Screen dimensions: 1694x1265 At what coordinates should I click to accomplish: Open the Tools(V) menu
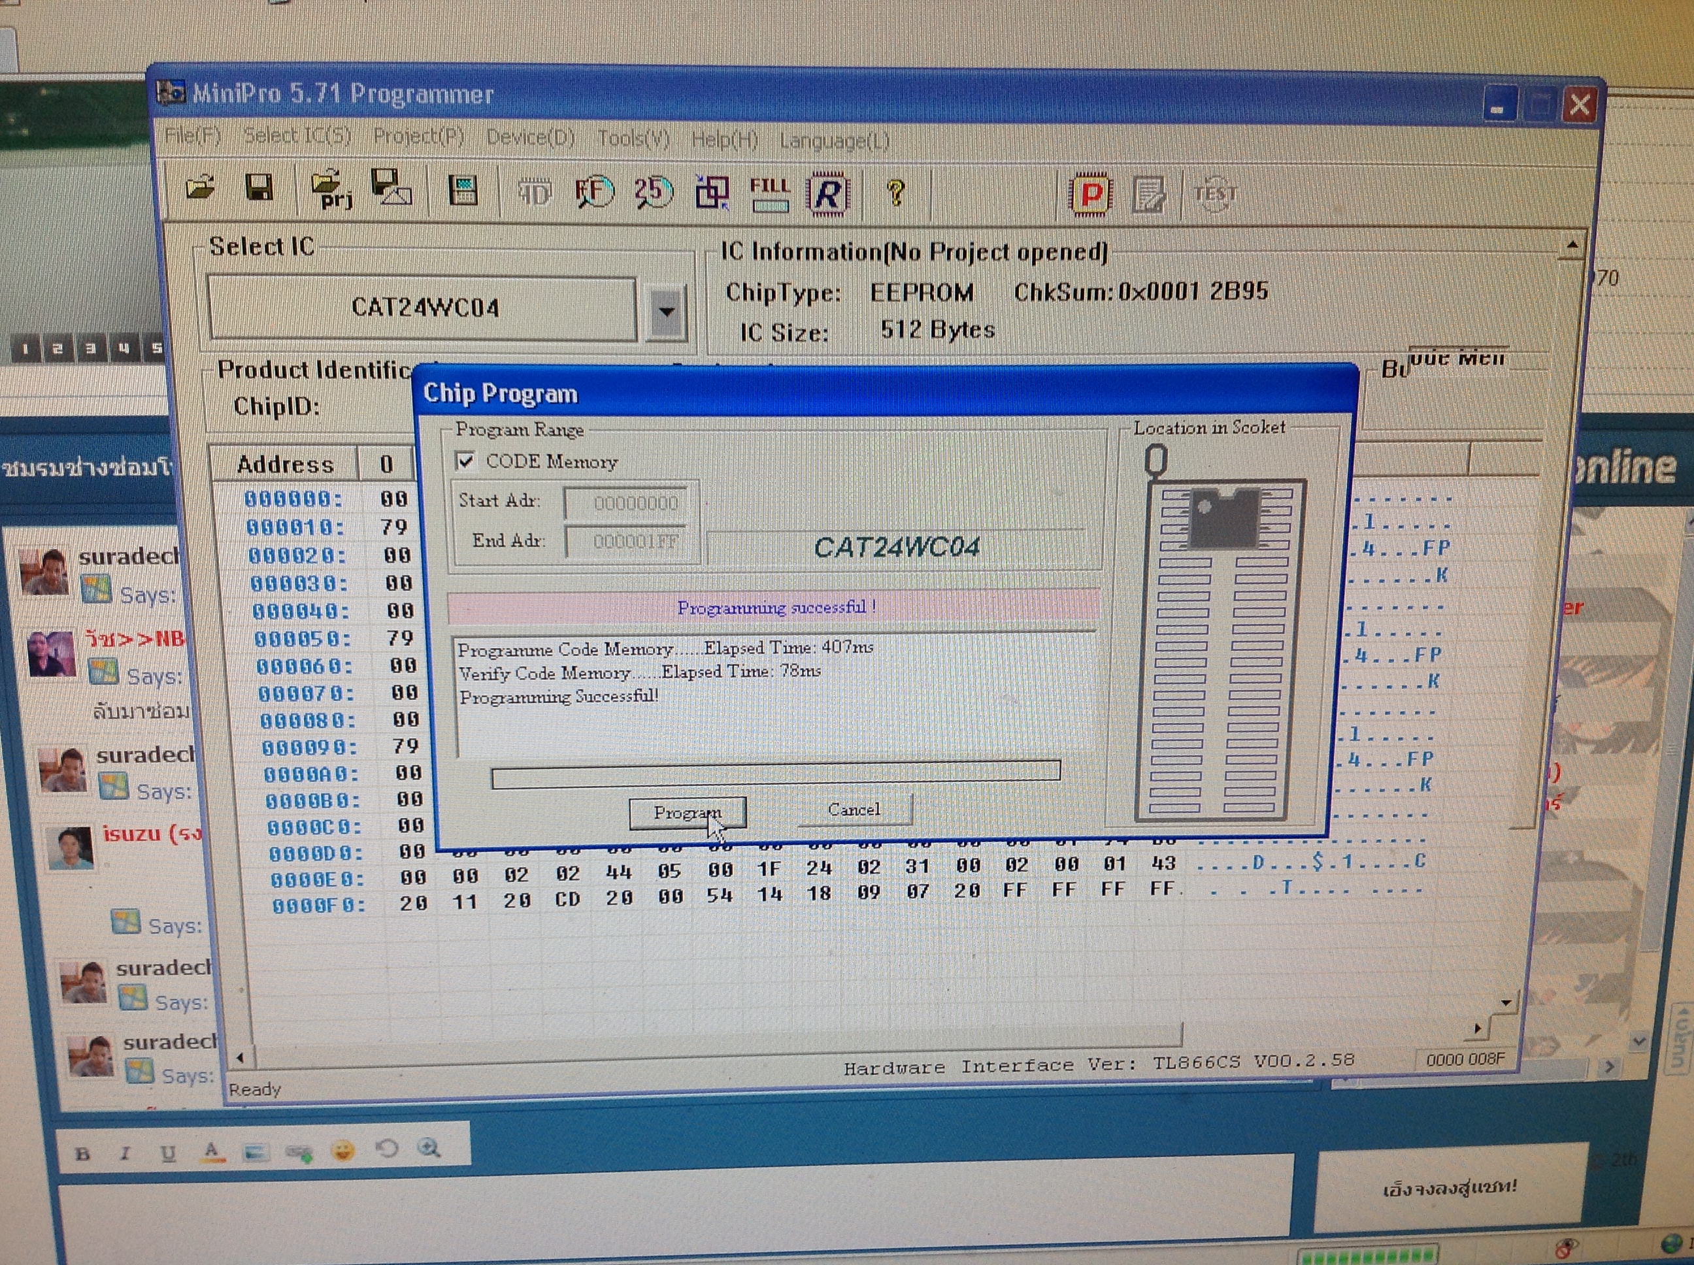point(633,139)
